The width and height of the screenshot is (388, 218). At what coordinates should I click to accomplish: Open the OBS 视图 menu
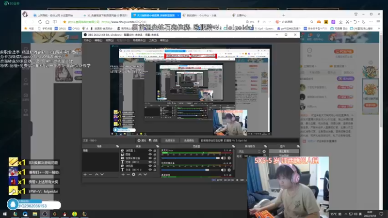[110, 40]
